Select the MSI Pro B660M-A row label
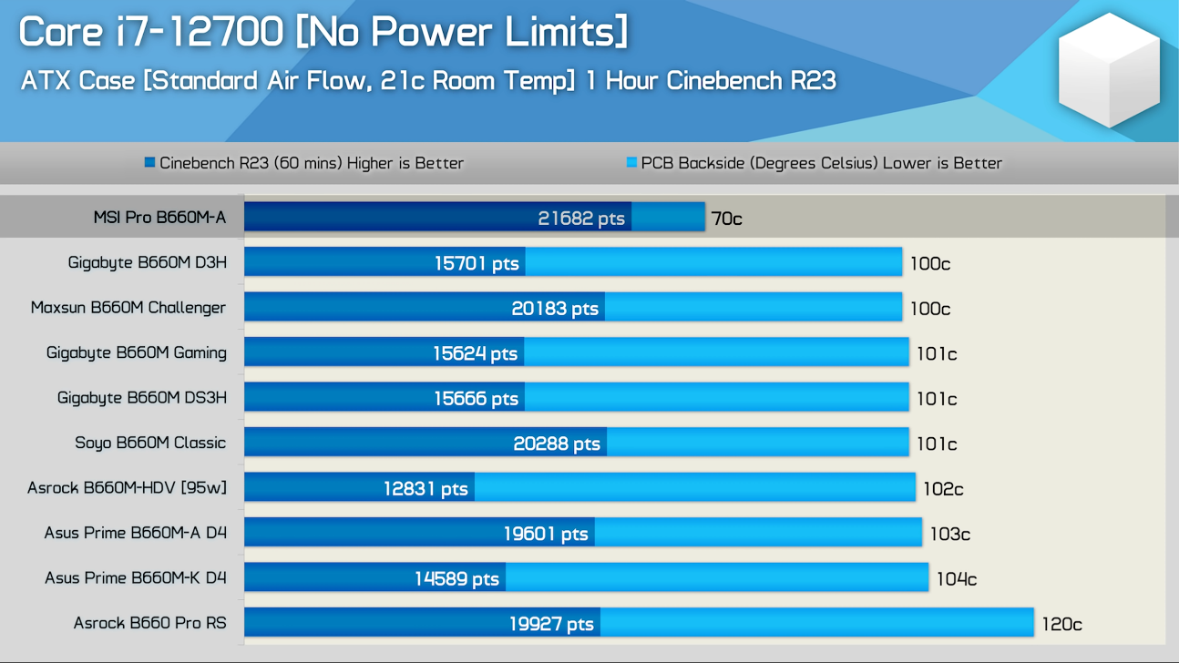 point(159,218)
